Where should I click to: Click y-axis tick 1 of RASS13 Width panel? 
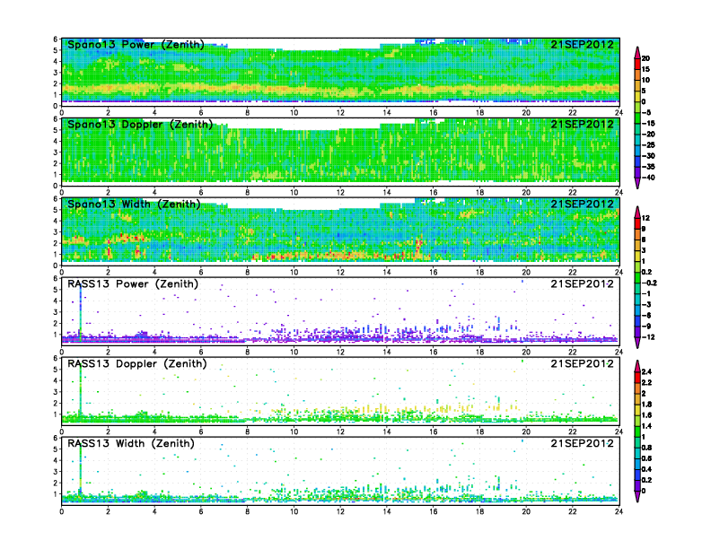point(56,494)
